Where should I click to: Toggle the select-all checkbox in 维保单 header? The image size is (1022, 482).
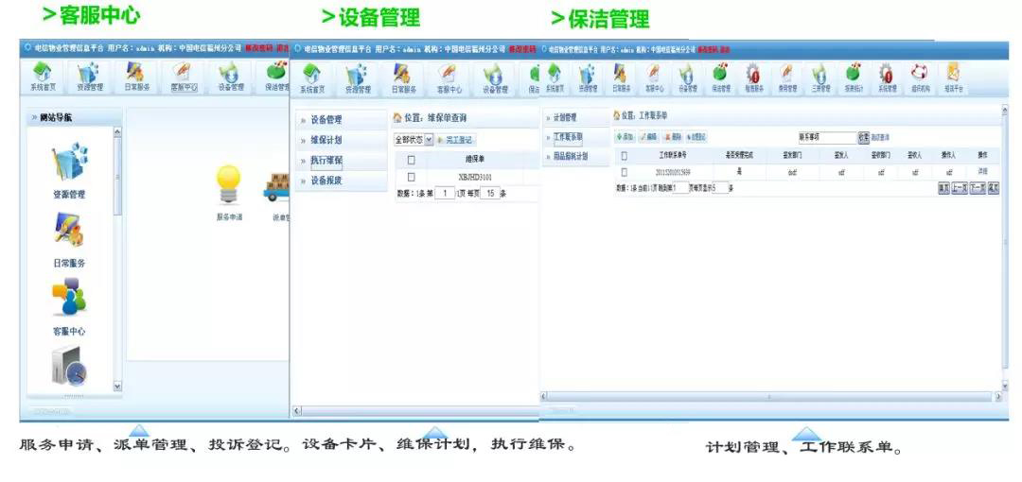pos(412,159)
